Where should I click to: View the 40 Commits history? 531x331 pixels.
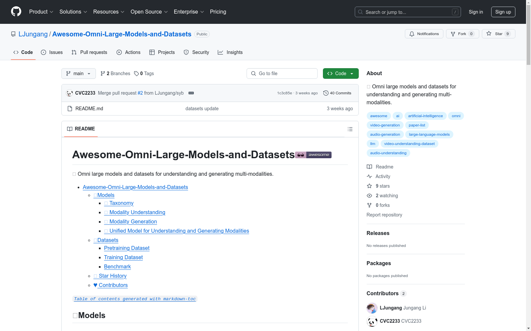click(x=337, y=93)
